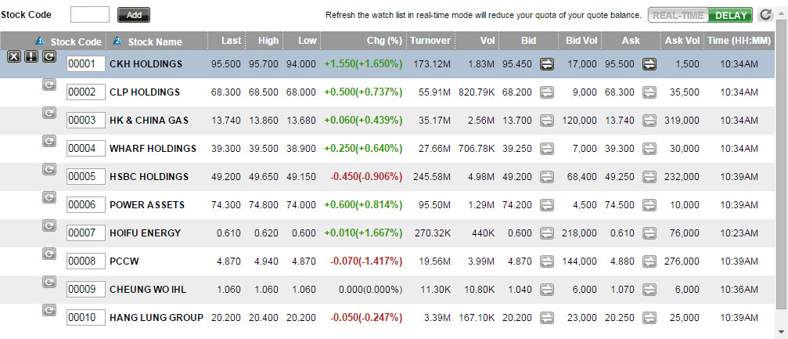Switch quotes to DELAY mode
788x339 pixels.
[731, 15]
